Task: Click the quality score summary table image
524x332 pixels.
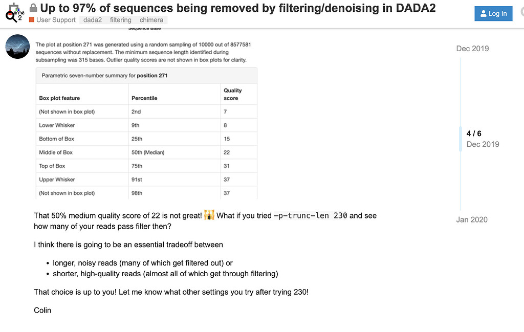Action: [147, 135]
